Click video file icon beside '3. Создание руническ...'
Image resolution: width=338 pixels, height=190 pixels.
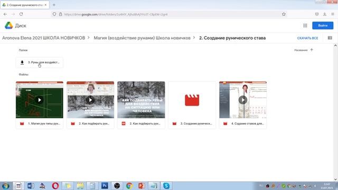click(174, 123)
